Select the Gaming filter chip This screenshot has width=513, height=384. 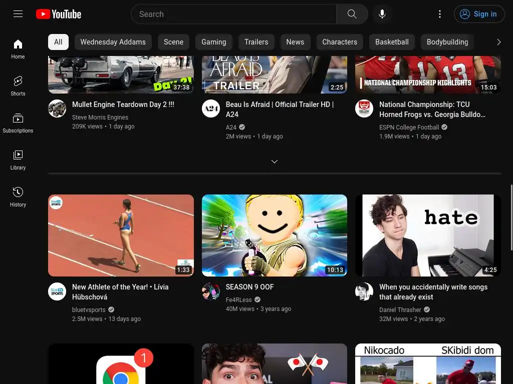213,42
